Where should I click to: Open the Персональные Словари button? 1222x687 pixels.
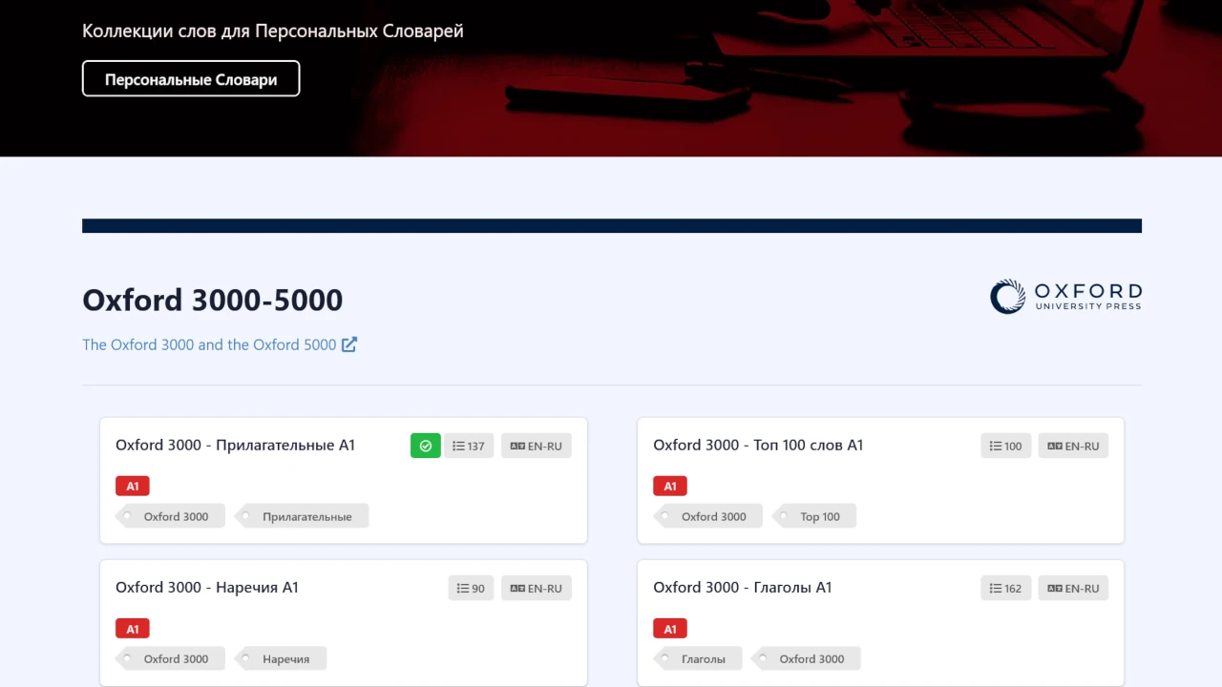click(x=191, y=79)
